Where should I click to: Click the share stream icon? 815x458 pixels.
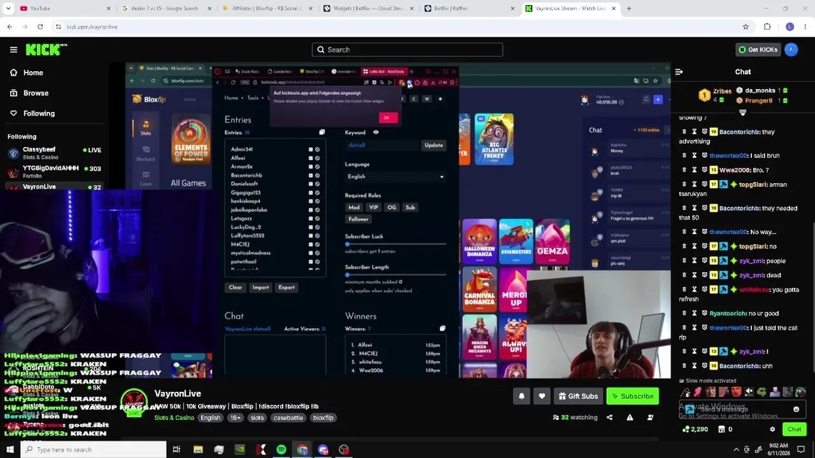[609, 417]
